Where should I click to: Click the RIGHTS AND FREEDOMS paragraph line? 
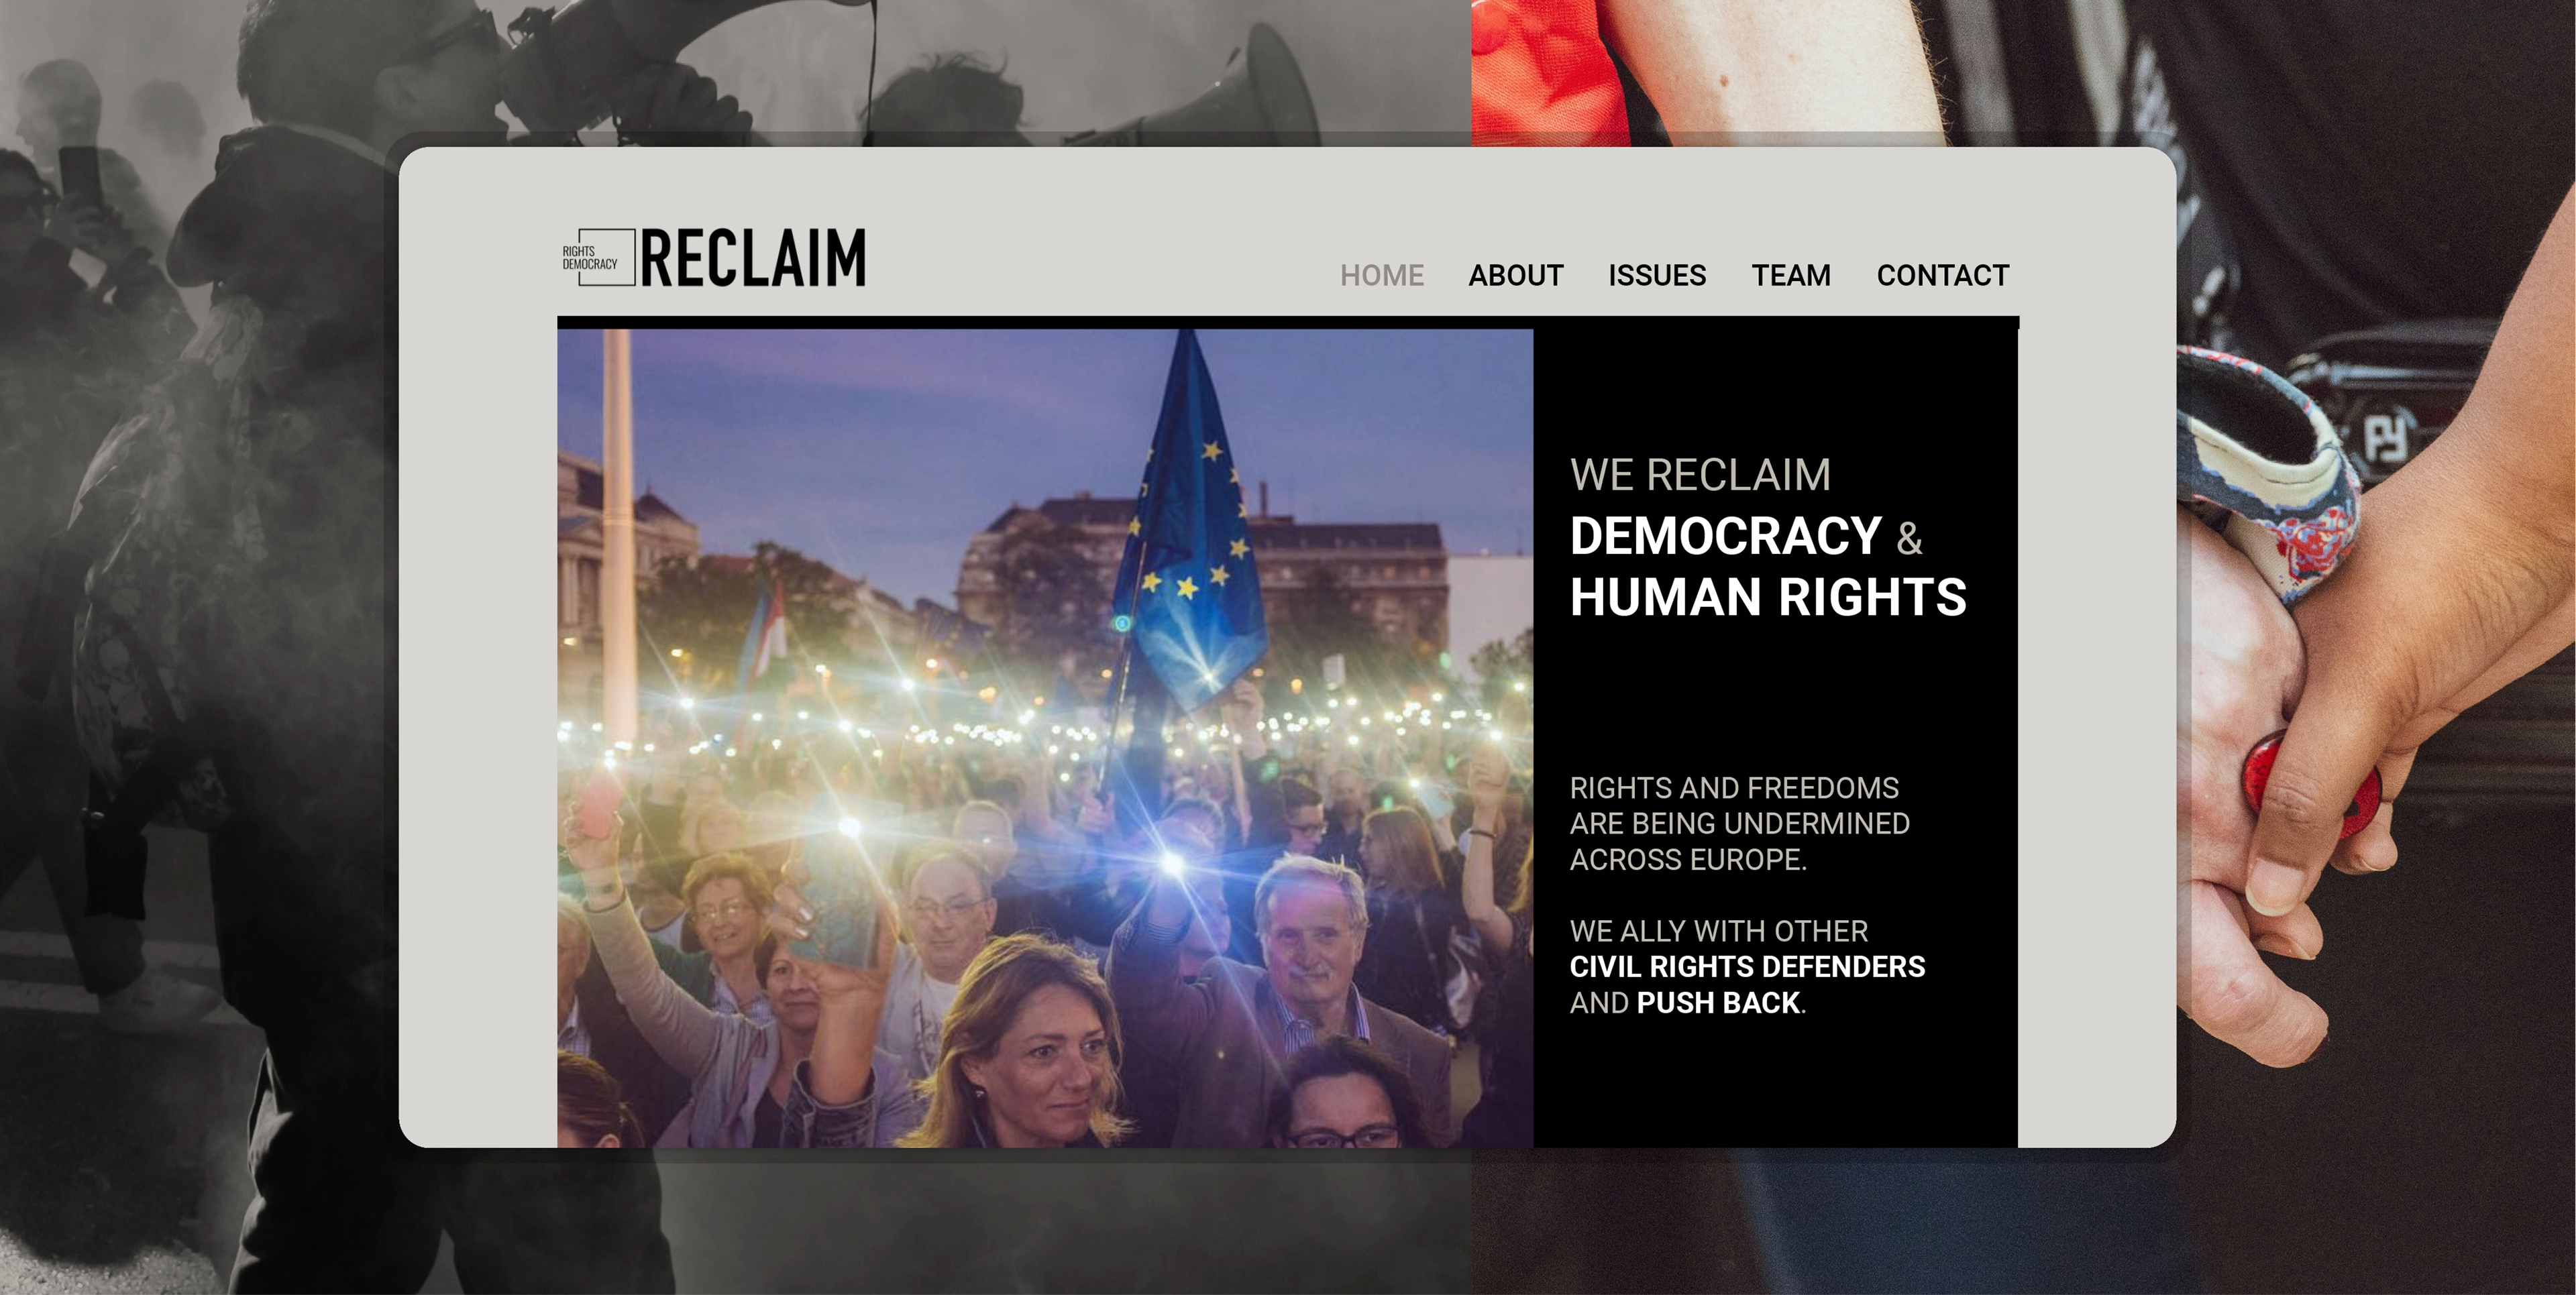1733,788
